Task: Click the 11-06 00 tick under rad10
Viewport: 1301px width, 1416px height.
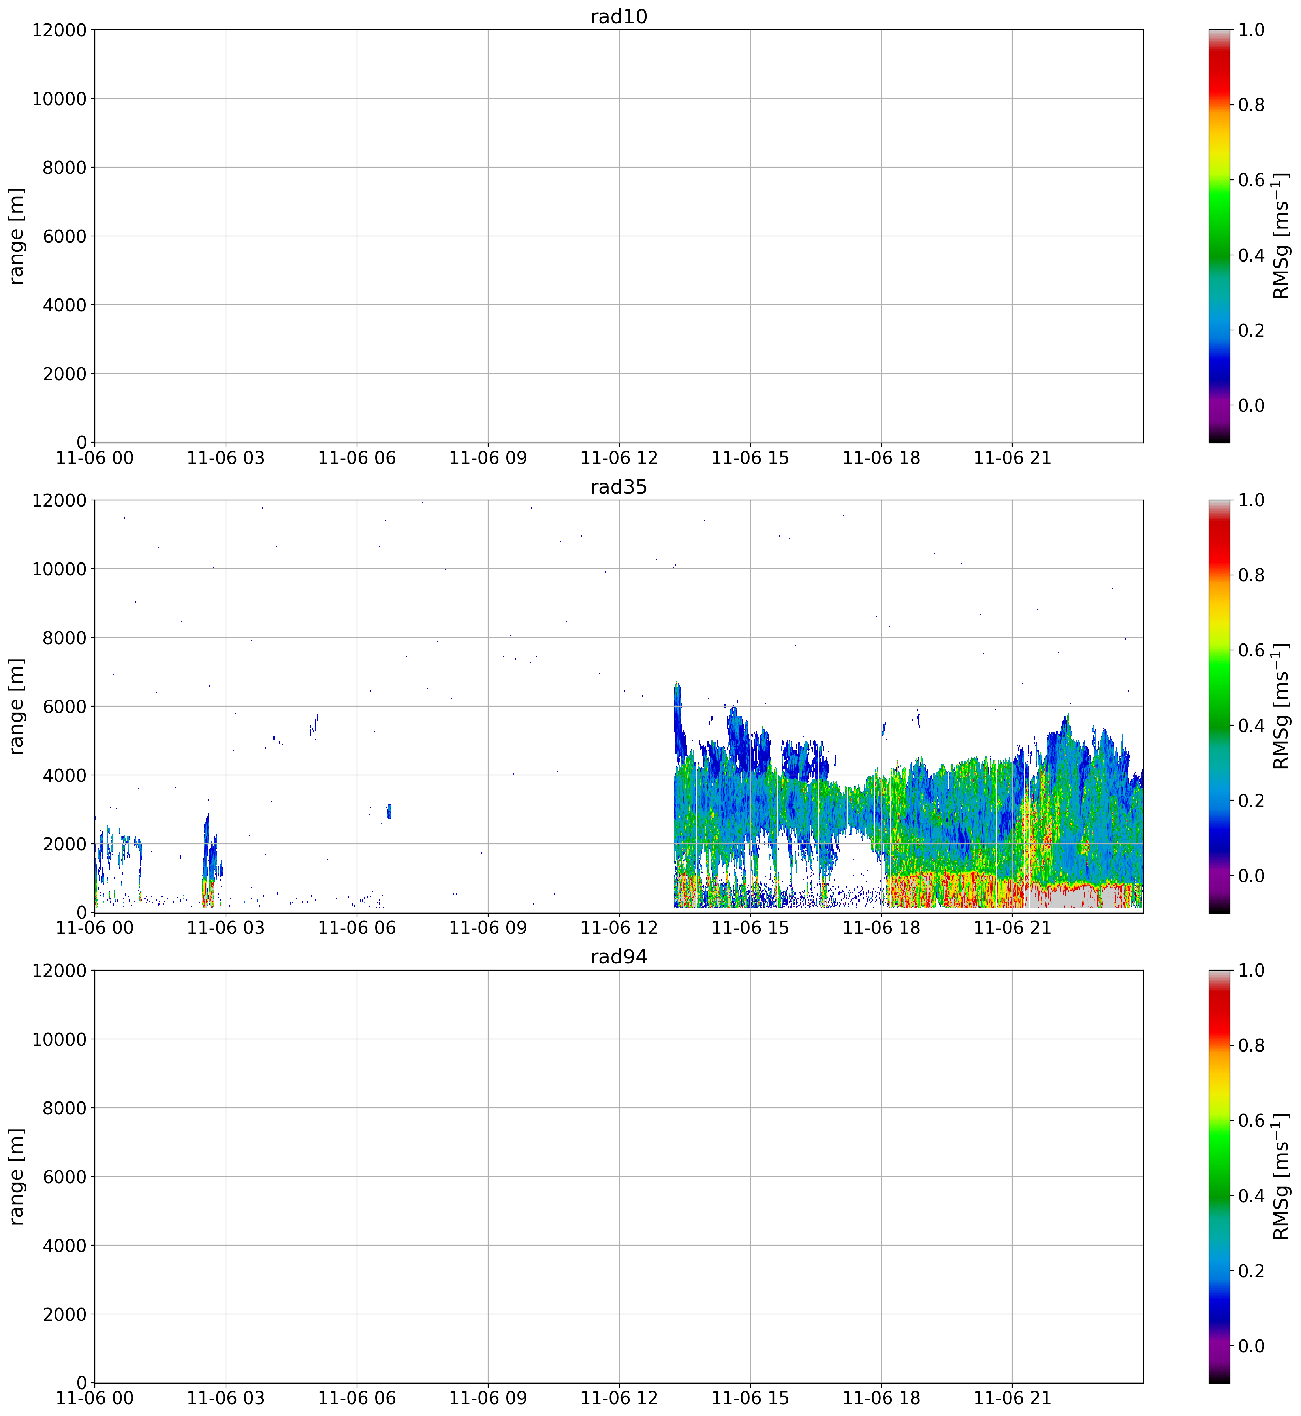Action: tap(94, 458)
